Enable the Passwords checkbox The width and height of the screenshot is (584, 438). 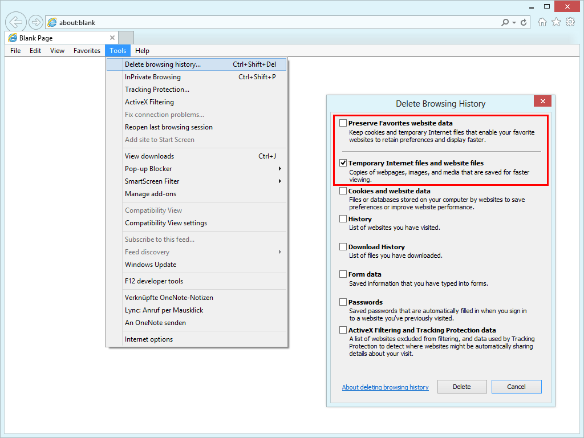(343, 302)
